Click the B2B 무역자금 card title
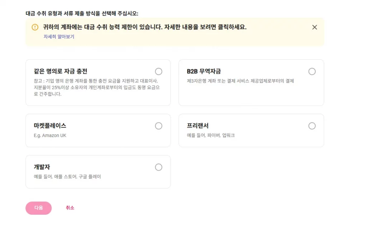The width and height of the screenshot is (367, 237). coord(204,71)
